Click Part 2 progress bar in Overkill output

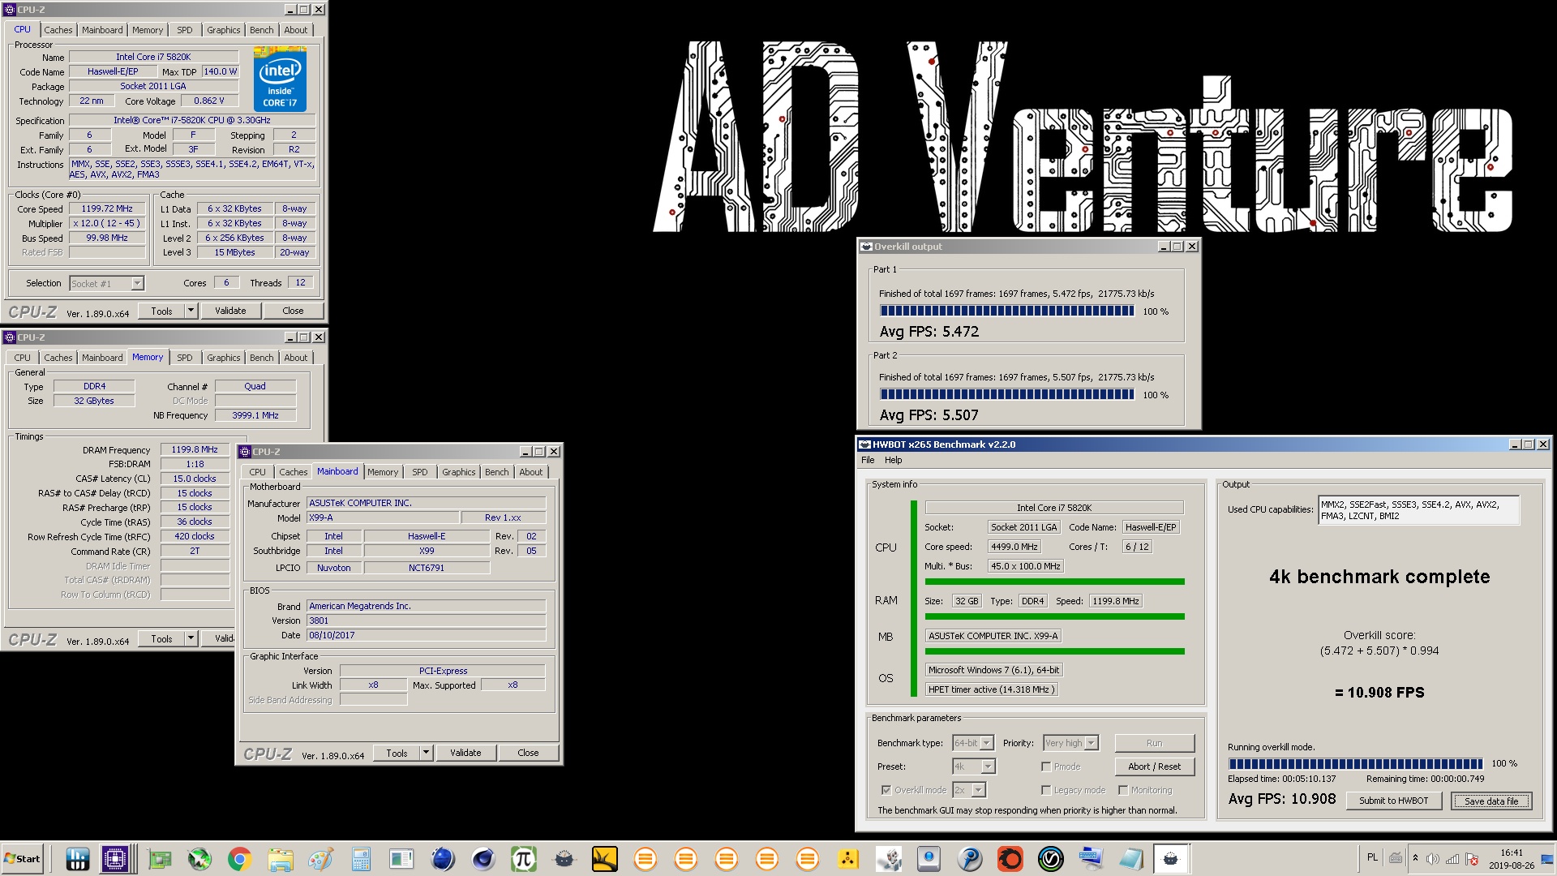(1007, 395)
